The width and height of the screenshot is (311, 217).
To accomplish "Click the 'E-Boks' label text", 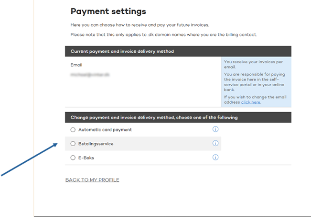I will coord(86,158).
